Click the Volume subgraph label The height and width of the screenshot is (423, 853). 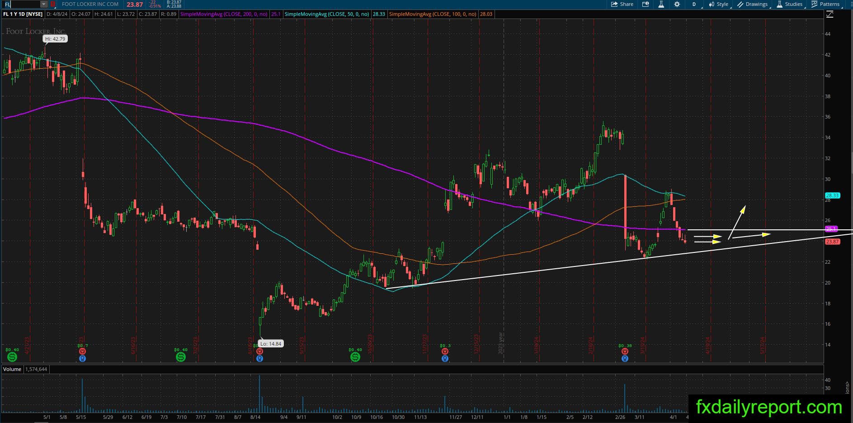pyautogui.click(x=12, y=369)
